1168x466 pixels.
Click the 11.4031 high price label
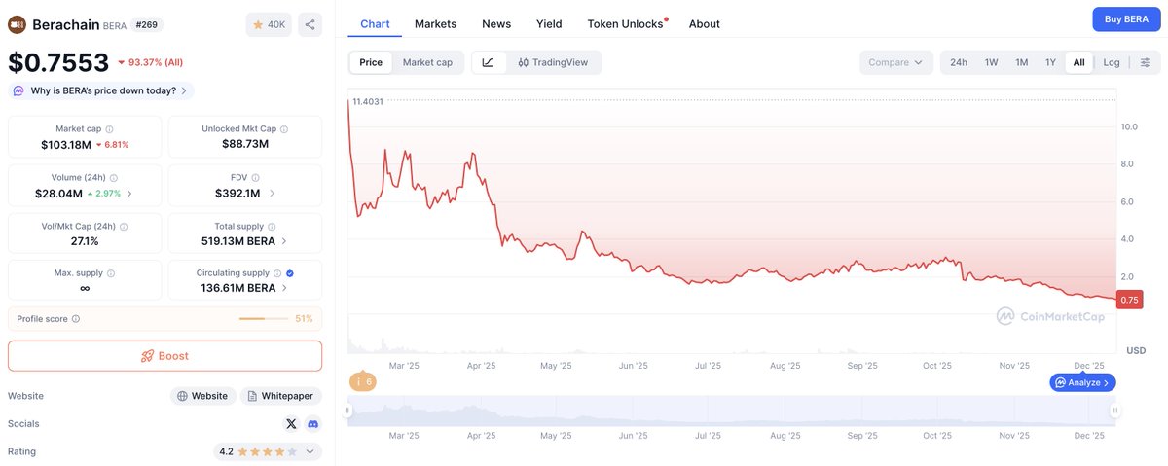(x=368, y=101)
